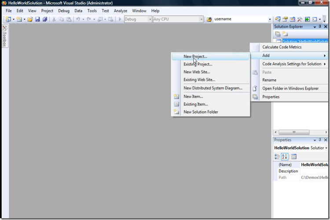Viewport: 330px width, 220px height.
Task: Expand the Undo history dropdown arrow
Action: (x=83, y=19)
